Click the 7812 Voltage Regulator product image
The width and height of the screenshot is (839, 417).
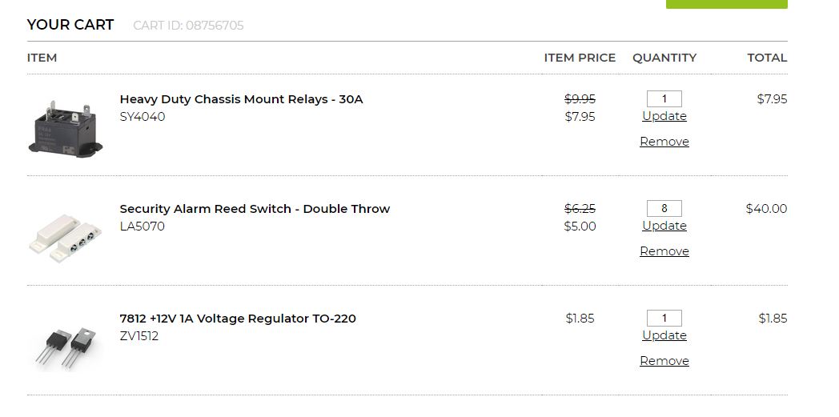pos(66,345)
